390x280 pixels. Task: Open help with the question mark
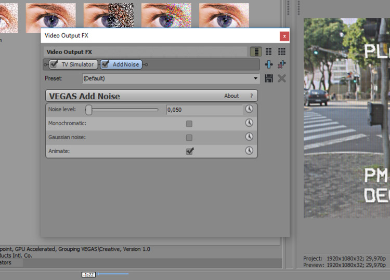(252, 96)
